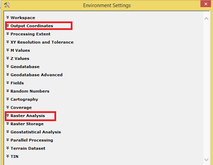Show the Geodatabase settings section
This screenshot has height=165, width=213.
25,67
